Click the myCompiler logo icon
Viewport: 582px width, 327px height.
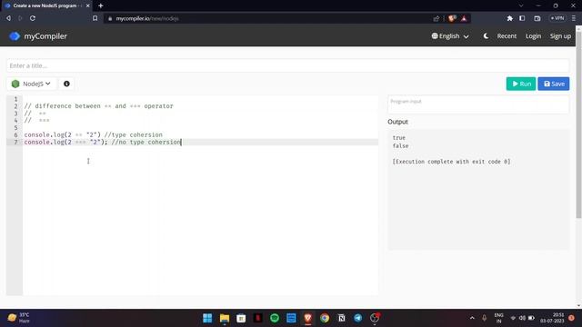(x=15, y=36)
